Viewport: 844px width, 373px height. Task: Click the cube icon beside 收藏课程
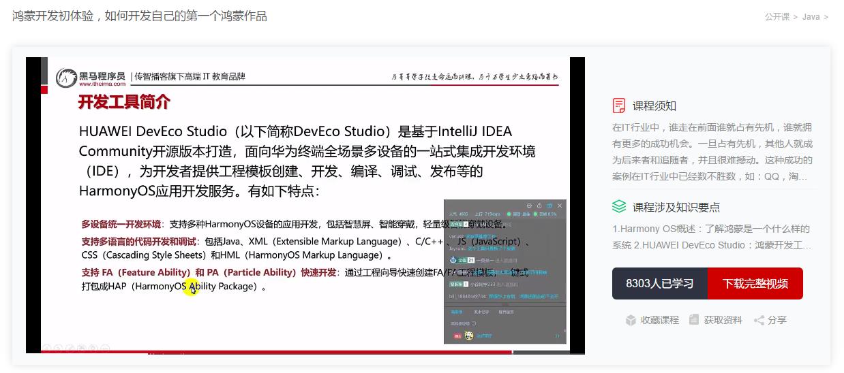point(631,320)
